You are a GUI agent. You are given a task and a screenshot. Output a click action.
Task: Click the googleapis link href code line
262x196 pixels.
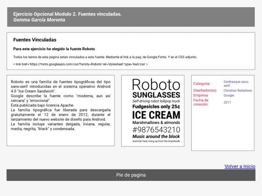coord(81,64)
